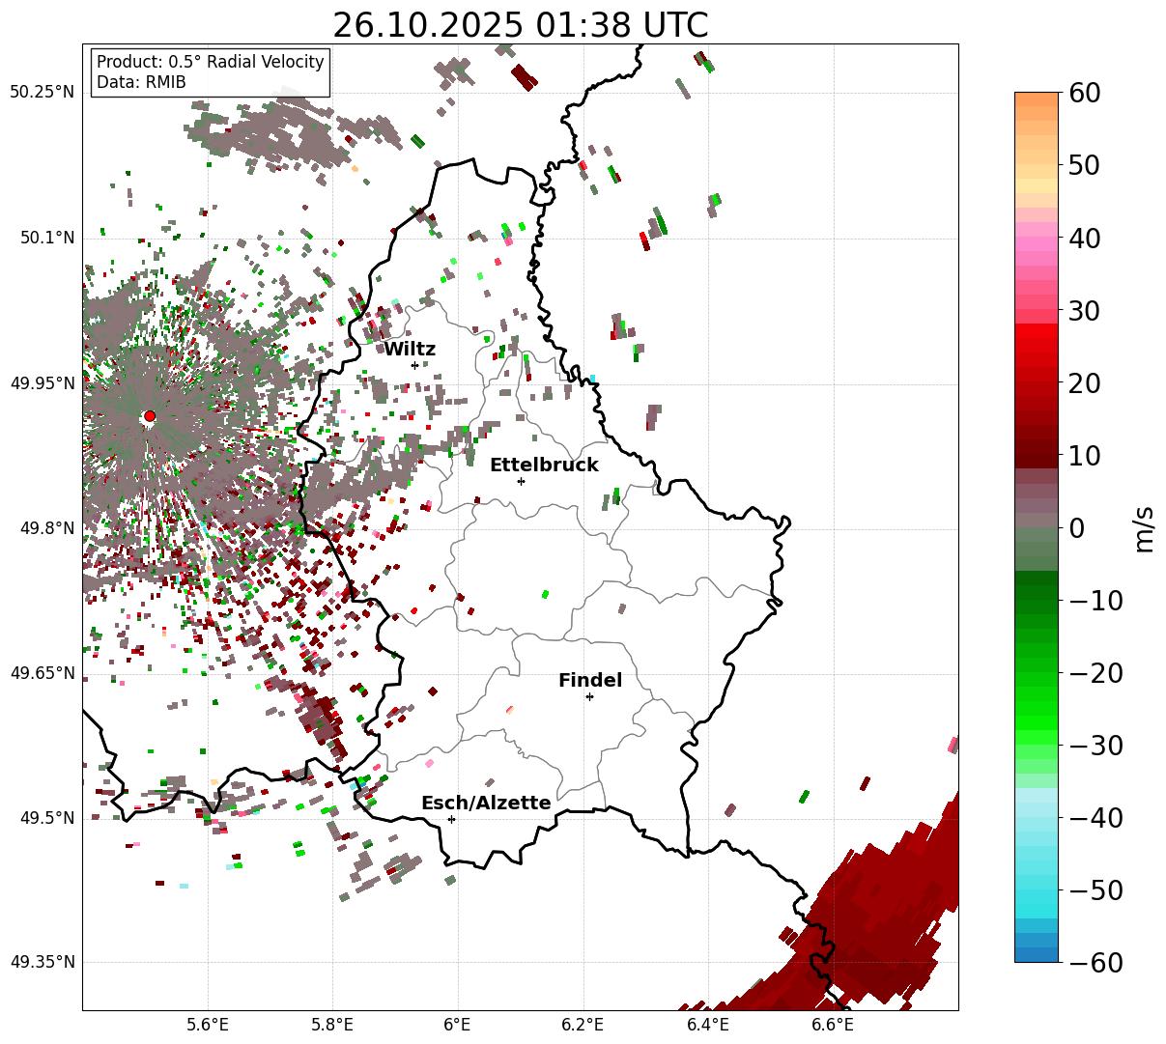Image resolution: width=1166 pixels, height=1044 pixels.
Task: Click the 'Wiltz' city label
Action: click(410, 349)
